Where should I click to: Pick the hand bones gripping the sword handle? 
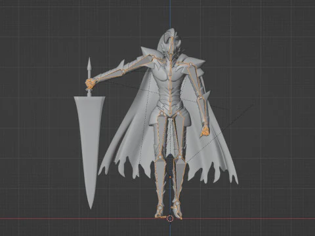(x=89, y=84)
